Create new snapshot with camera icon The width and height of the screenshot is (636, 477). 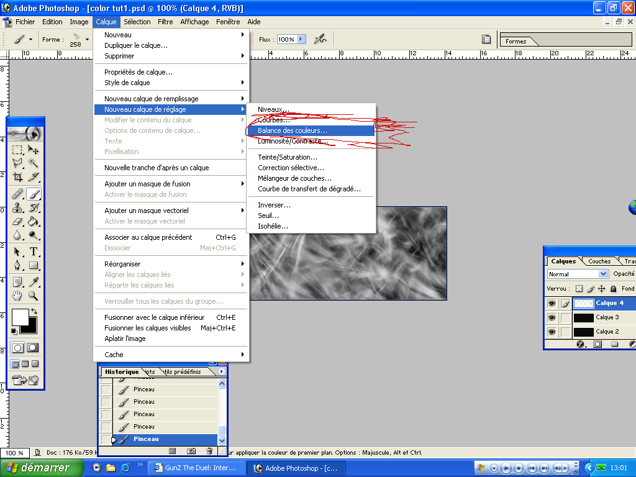pyautogui.click(x=192, y=450)
